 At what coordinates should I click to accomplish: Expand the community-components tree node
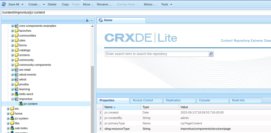(x=12, y=65)
